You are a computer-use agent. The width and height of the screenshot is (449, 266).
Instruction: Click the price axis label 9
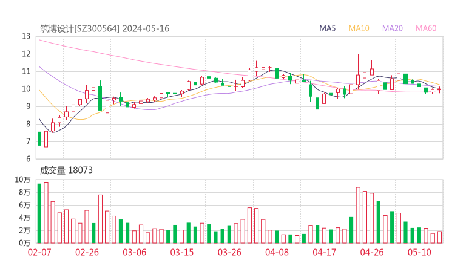[28, 106]
